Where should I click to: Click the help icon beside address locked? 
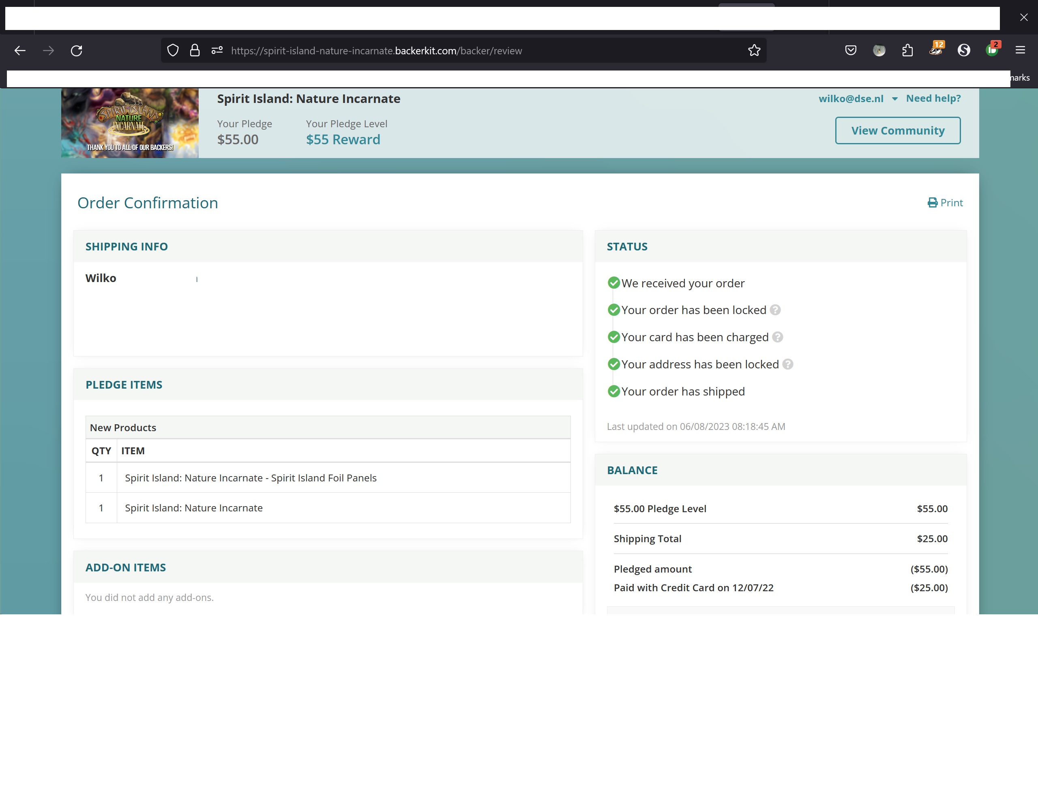pyautogui.click(x=787, y=364)
